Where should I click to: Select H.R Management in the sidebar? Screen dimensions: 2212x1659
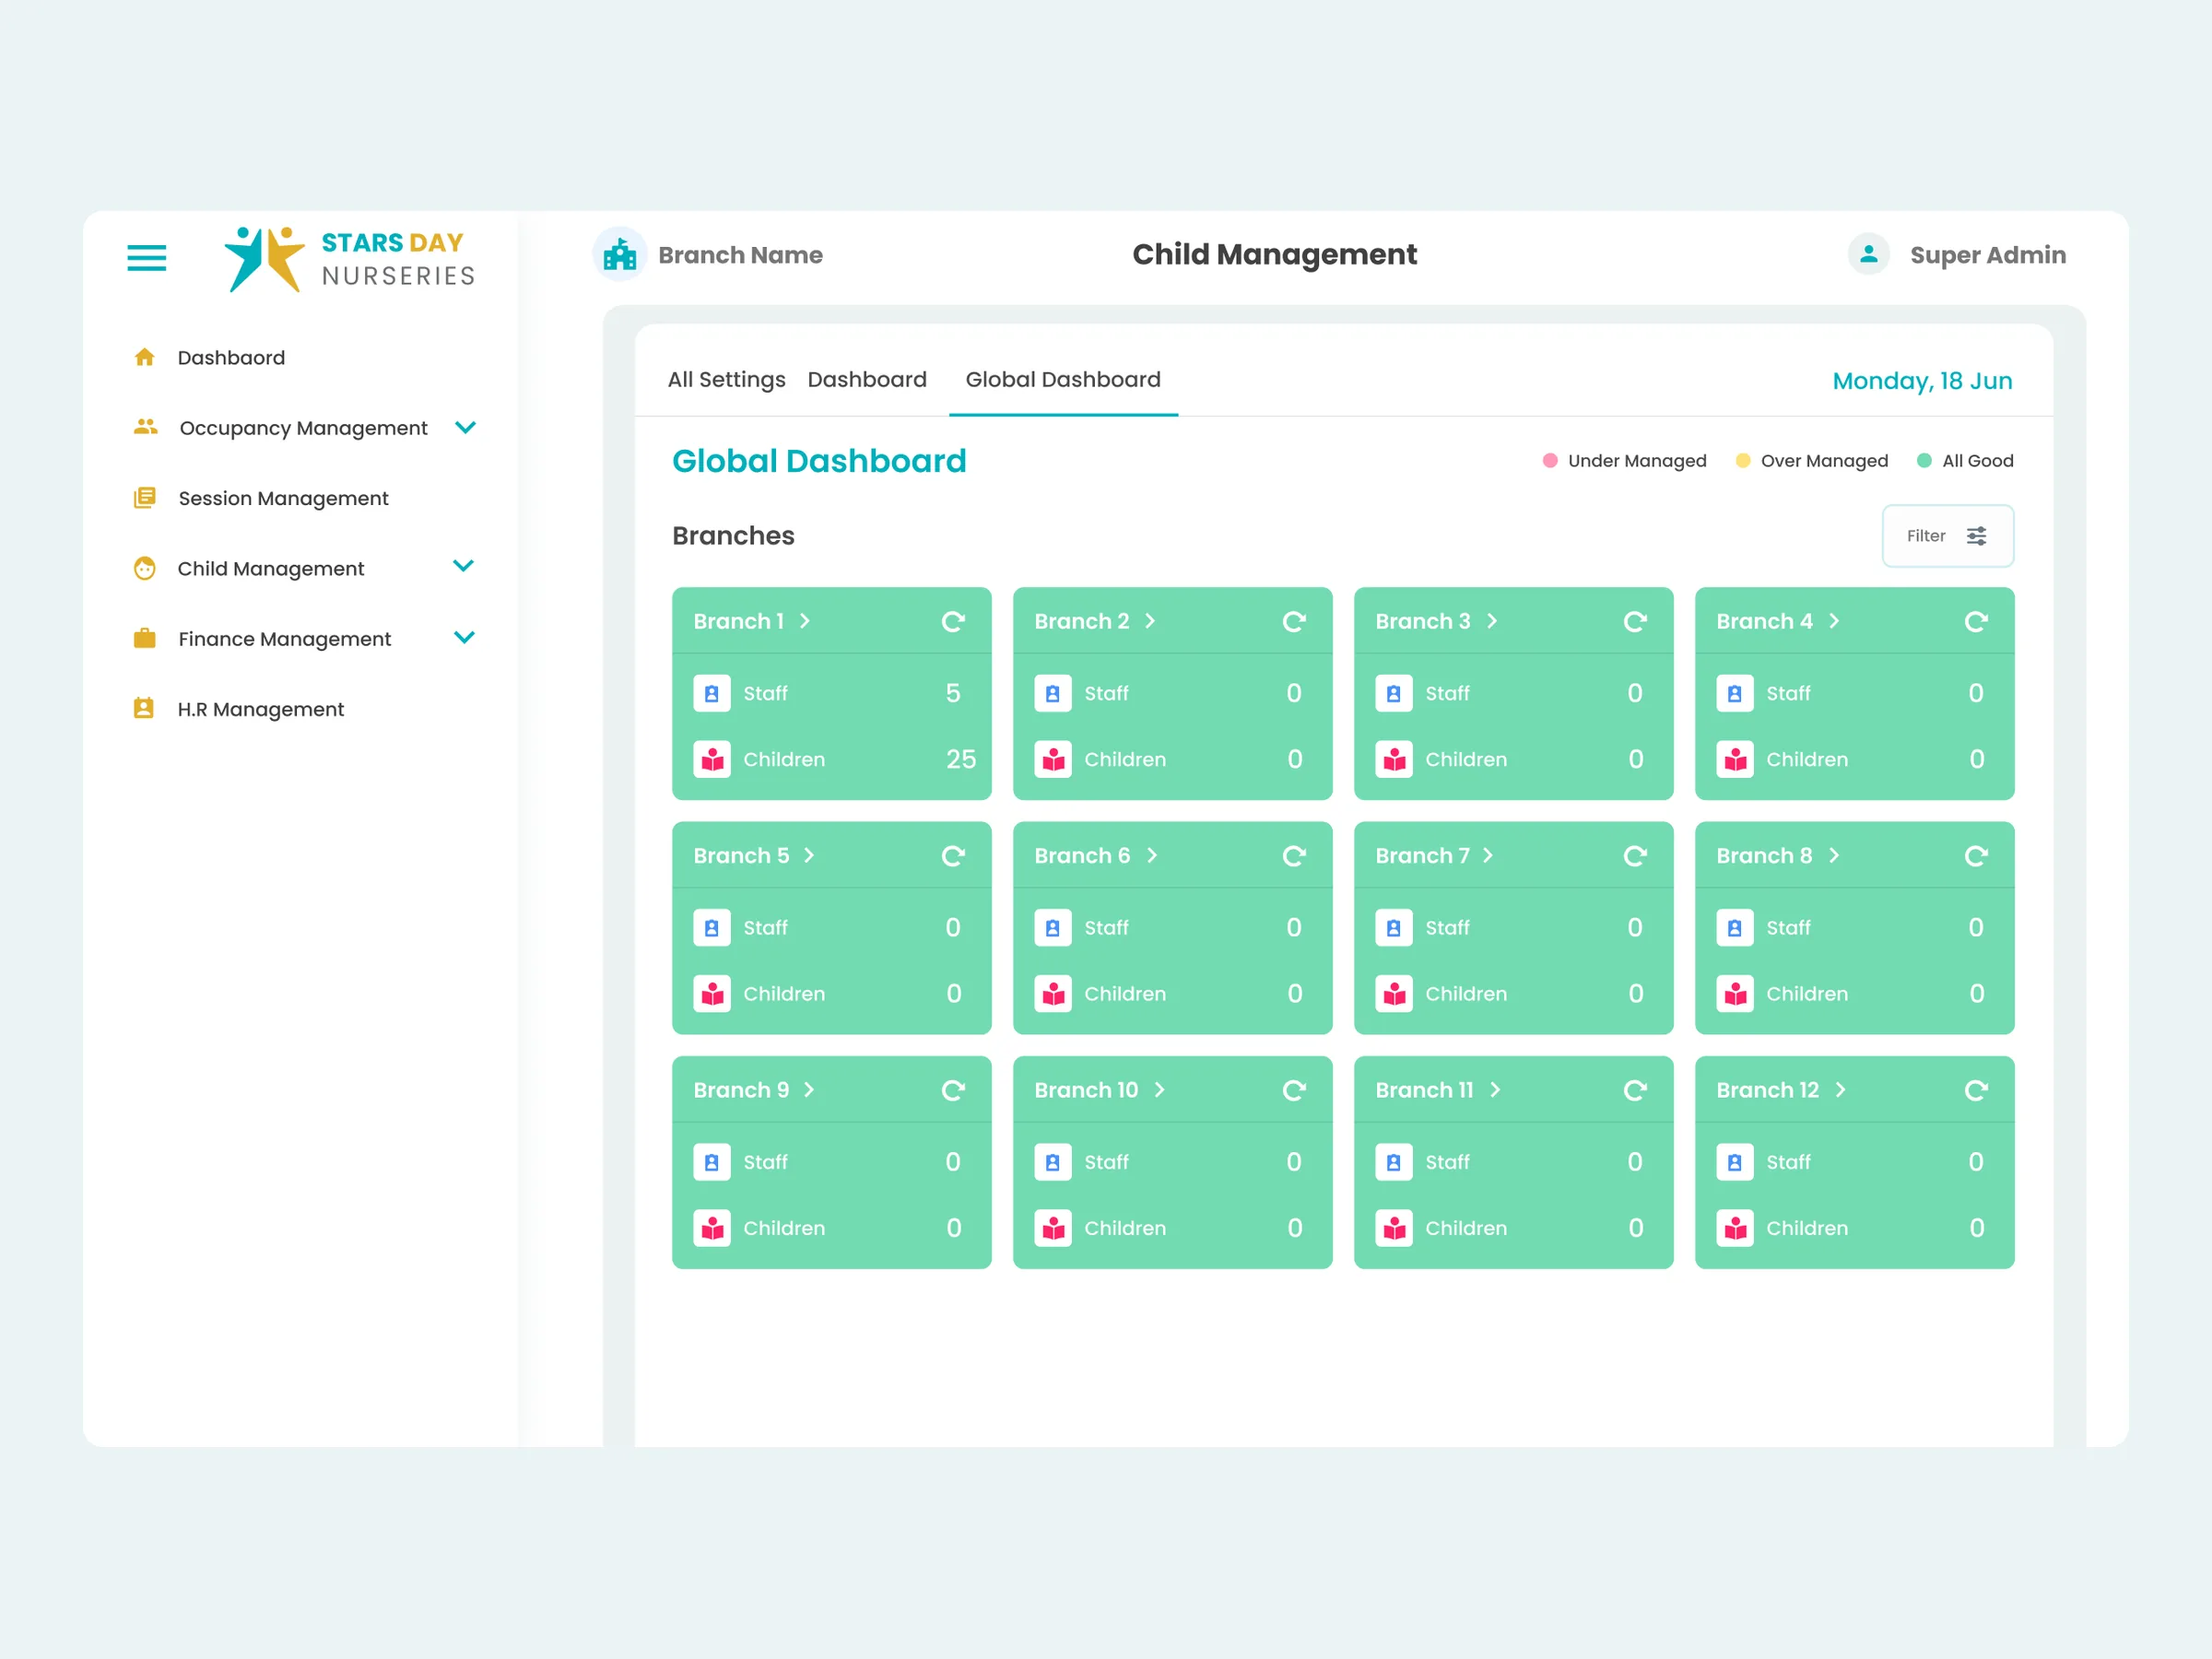(x=260, y=709)
